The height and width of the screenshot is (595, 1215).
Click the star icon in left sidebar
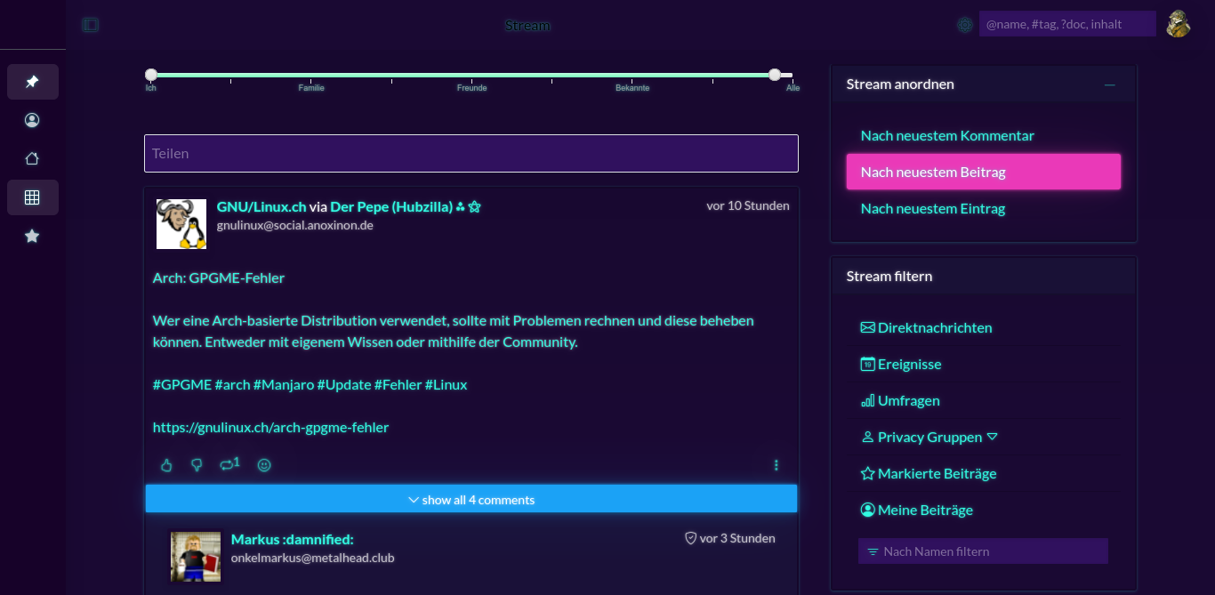pos(32,236)
